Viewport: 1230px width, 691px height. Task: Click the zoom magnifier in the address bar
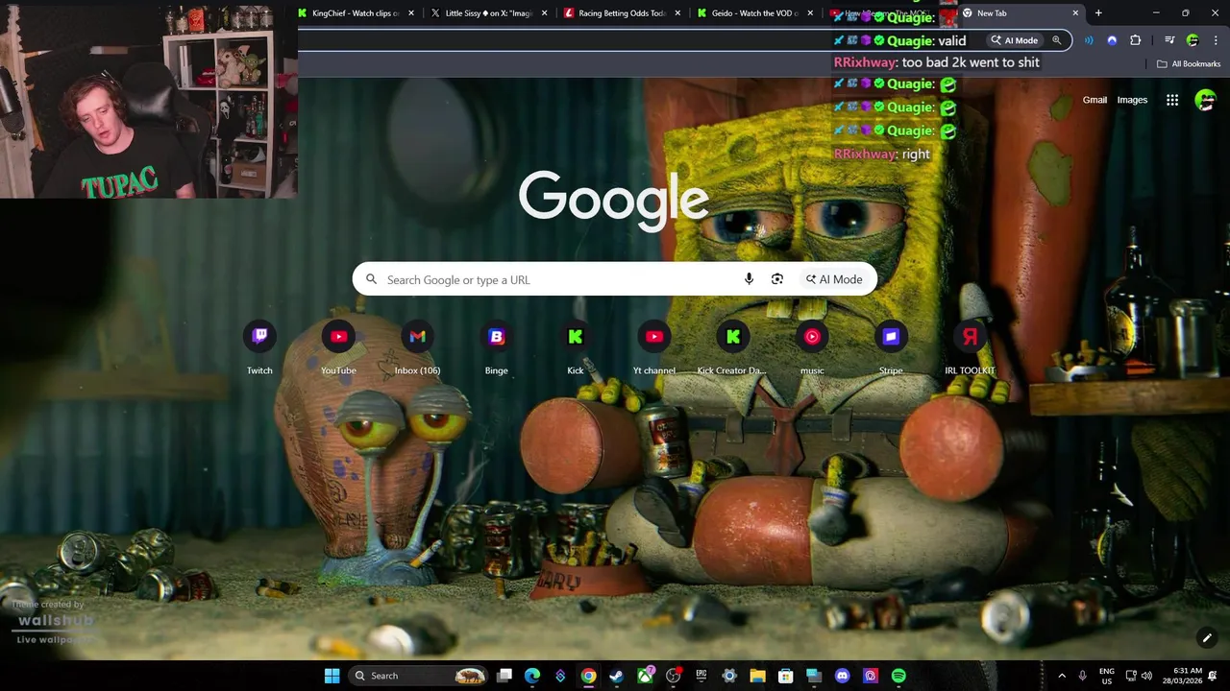1057,40
